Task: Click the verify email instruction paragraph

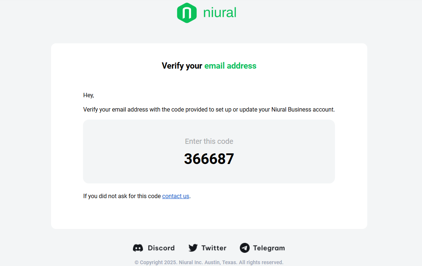Action: coord(209,109)
